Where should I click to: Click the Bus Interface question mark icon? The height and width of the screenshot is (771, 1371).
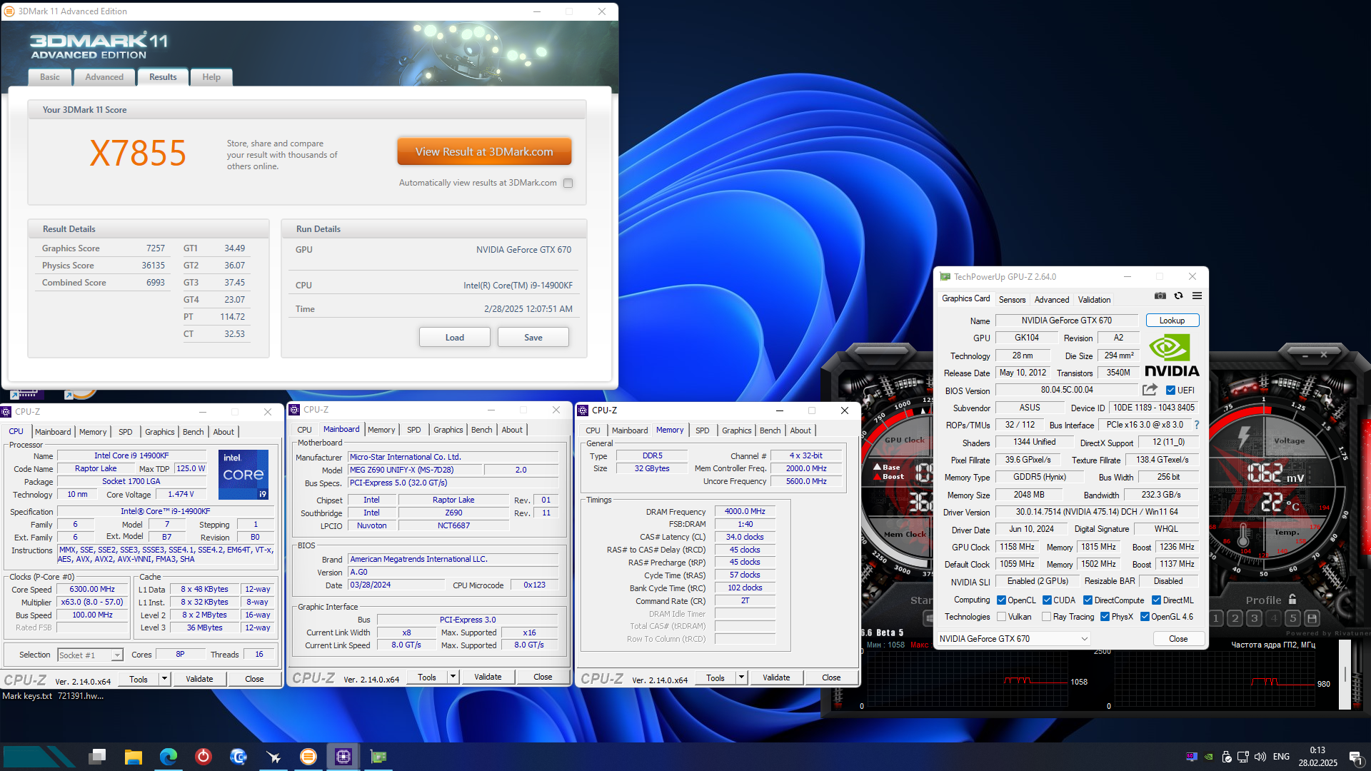1197,425
